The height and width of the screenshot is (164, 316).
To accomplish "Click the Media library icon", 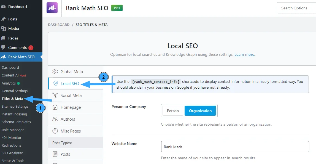I will 3,29.
